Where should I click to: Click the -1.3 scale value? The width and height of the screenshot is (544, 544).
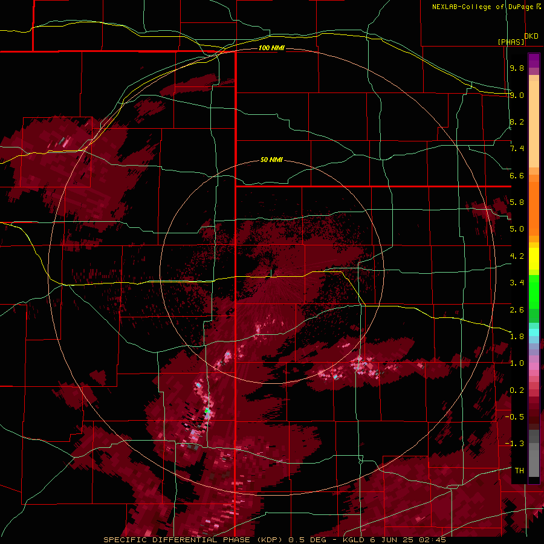(x=514, y=444)
